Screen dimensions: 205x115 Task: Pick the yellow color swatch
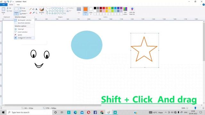110,8
